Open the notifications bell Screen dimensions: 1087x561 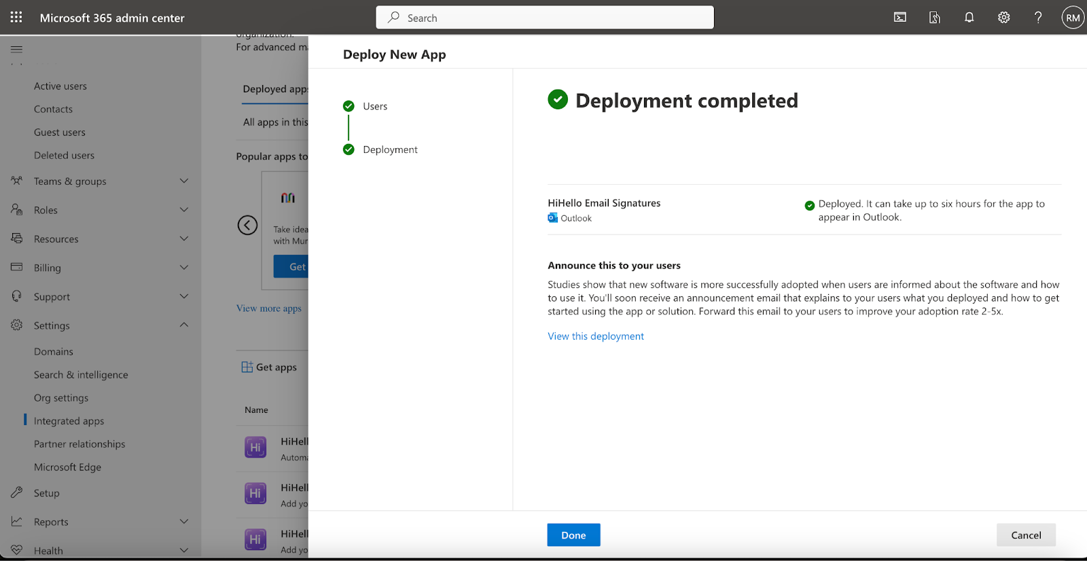pyautogui.click(x=969, y=18)
